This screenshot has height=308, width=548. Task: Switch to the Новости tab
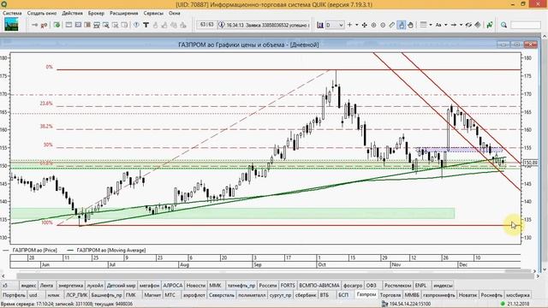(195, 285)
